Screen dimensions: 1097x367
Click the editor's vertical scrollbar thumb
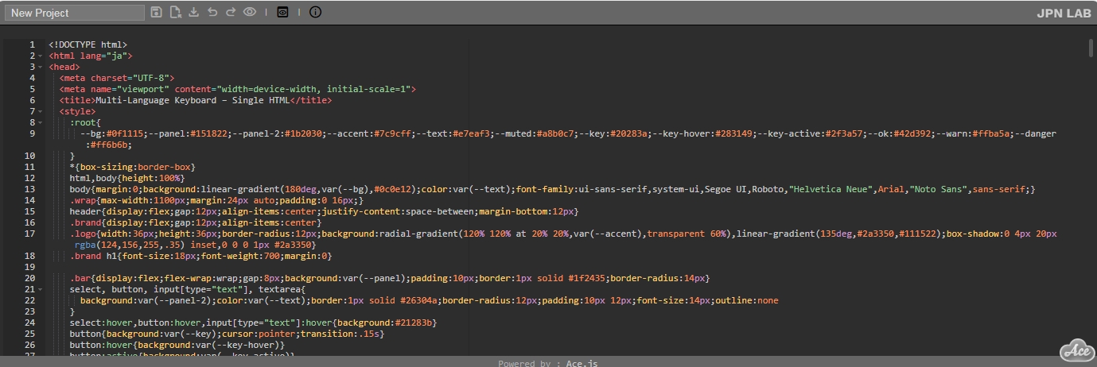pos(1091,48)
